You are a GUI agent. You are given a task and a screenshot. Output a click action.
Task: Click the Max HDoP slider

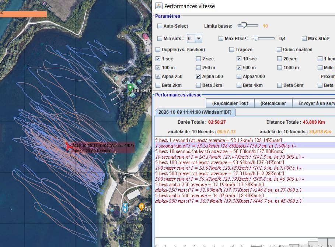tap(264, 38)
